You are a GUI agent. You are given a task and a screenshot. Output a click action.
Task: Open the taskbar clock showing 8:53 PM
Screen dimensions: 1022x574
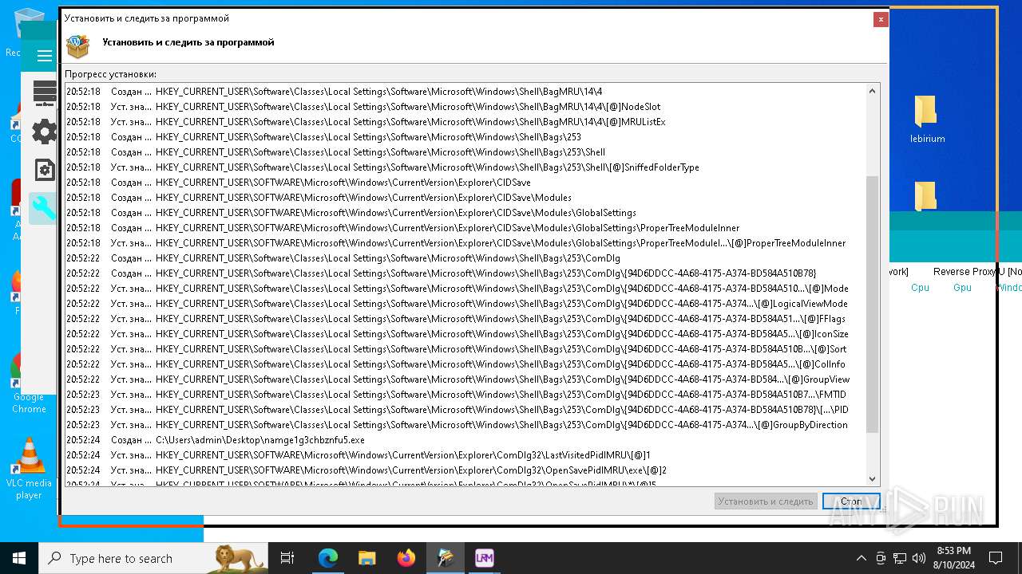[953, 558]
